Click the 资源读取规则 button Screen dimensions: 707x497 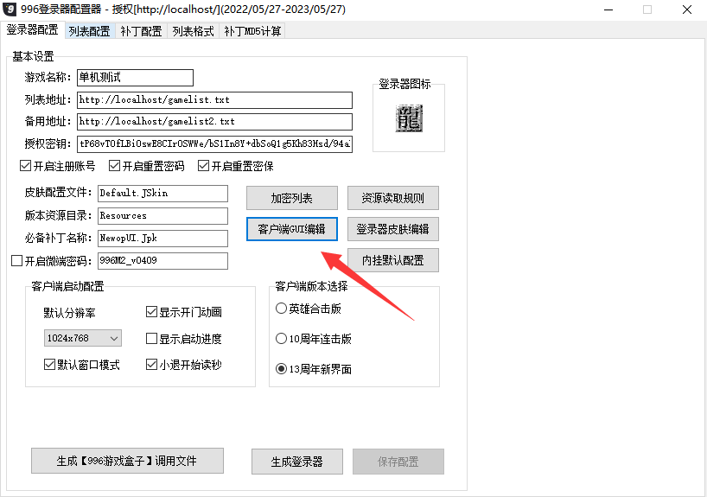(392, 198)
